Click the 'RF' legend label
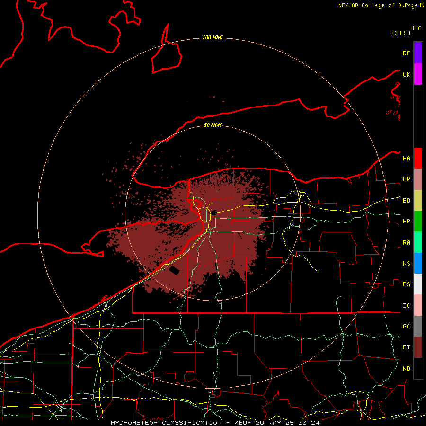The image size is (426, 426). [406, 53]
